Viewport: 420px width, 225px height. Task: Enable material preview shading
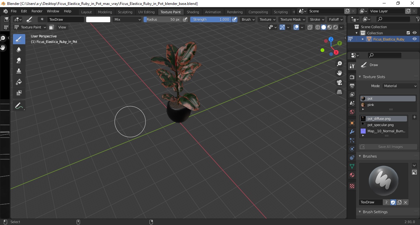[x=330, y=27]
